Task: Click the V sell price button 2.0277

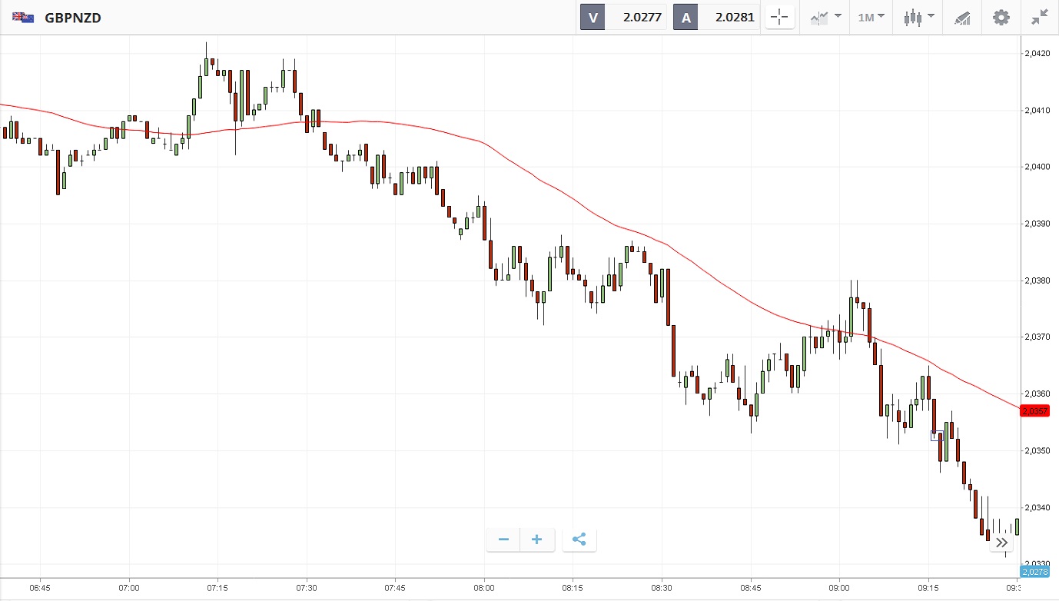Action: click(x=623, y=17)
